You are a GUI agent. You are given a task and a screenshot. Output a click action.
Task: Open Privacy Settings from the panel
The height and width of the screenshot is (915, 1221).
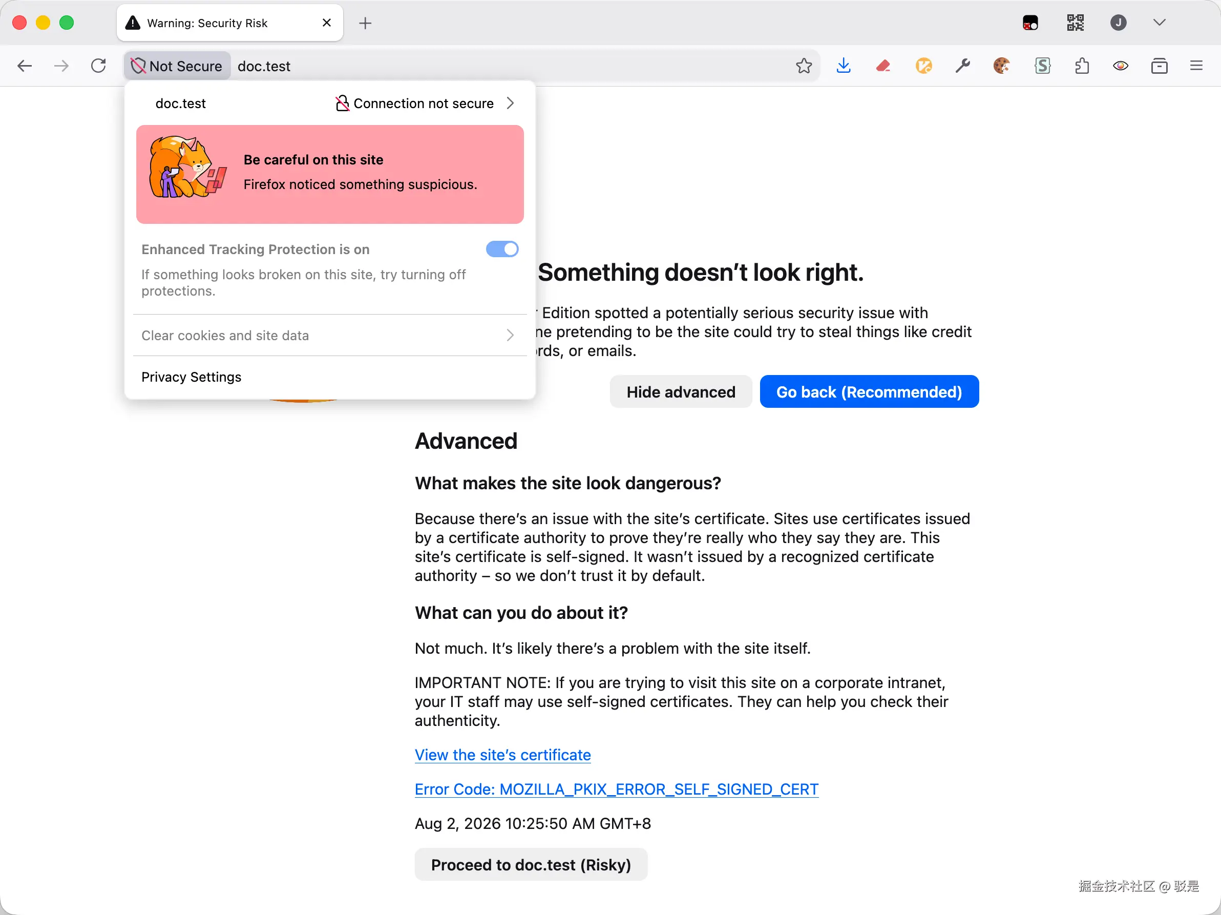191,377
